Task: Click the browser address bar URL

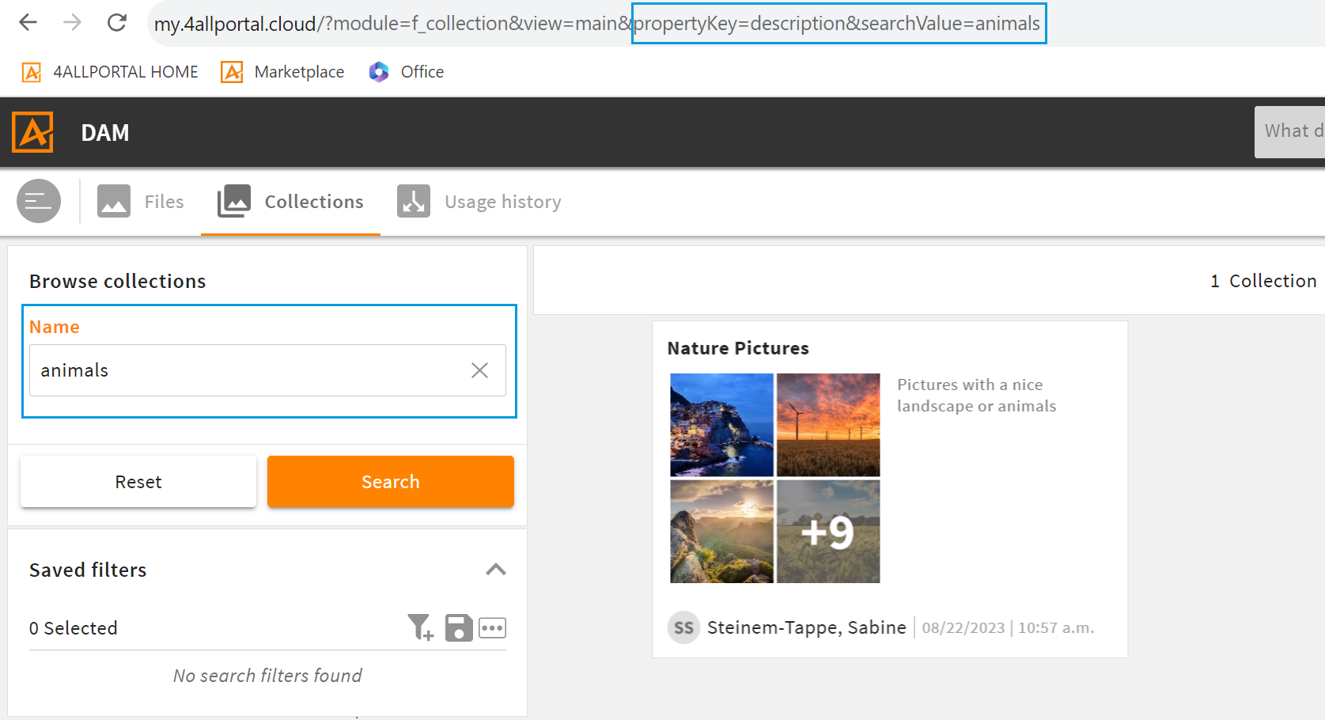Action: 597,24
